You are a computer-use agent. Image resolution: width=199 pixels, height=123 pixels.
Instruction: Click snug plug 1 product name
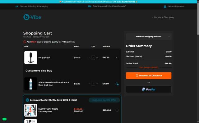point(44,57)
